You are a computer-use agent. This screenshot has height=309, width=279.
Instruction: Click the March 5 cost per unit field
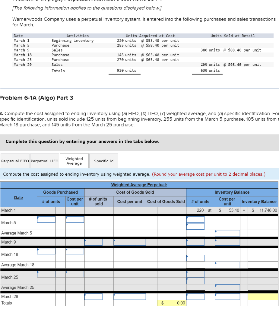tap(75, 220)
